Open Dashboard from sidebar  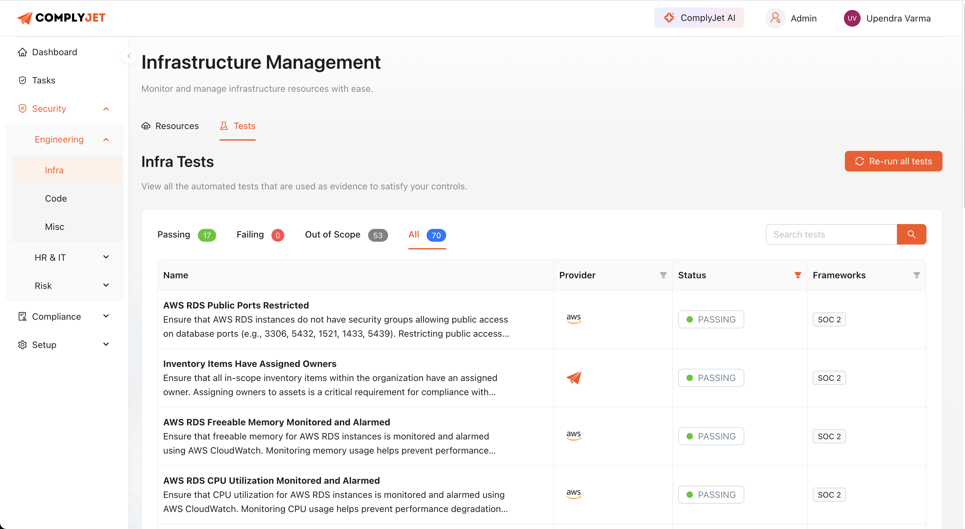tap(54, 52)
